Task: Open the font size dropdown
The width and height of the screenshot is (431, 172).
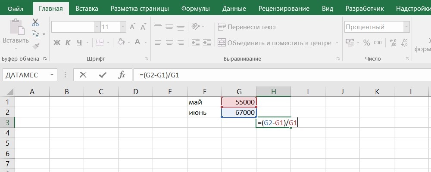Action: coord(123,27)
